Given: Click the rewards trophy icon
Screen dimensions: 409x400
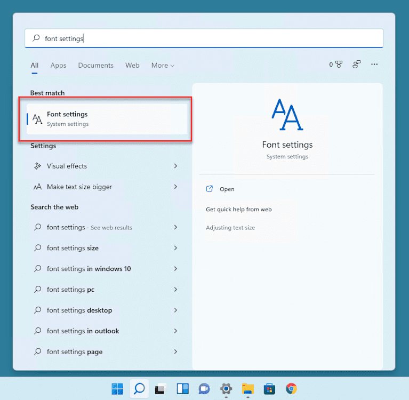Looking at the screenshot, I should [x=339, y=64].
